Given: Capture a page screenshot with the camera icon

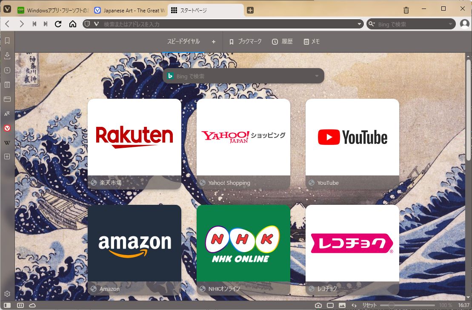Looking at the screenshot, I should point(318,305).
